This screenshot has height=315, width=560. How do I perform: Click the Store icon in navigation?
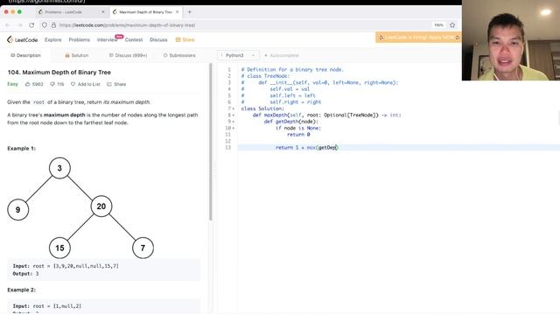178,39
